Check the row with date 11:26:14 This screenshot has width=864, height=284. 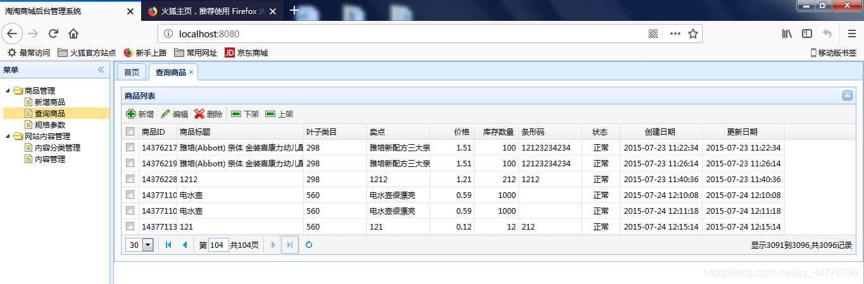pyautogui.click(x=130, y=163)
